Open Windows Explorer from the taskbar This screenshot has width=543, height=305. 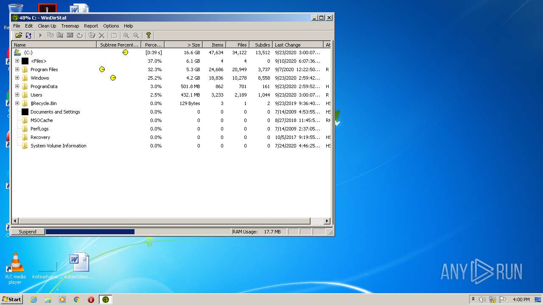coord(48,299)
